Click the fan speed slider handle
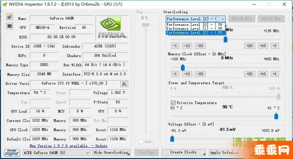Screen dimensions: 293x159 click(x=145, y=25)
